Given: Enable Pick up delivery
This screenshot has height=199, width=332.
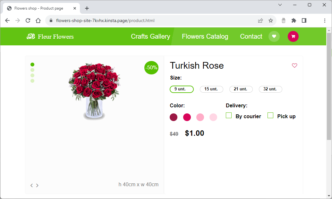Looking at the screenshot, I should click(x=270, y=115).
